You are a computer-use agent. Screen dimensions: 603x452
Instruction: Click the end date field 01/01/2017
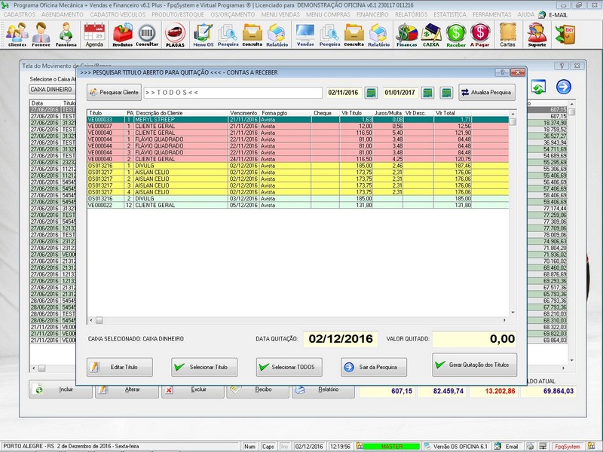point(399,93)
